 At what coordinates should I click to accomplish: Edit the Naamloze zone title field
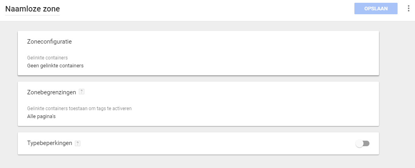(32, 9)
